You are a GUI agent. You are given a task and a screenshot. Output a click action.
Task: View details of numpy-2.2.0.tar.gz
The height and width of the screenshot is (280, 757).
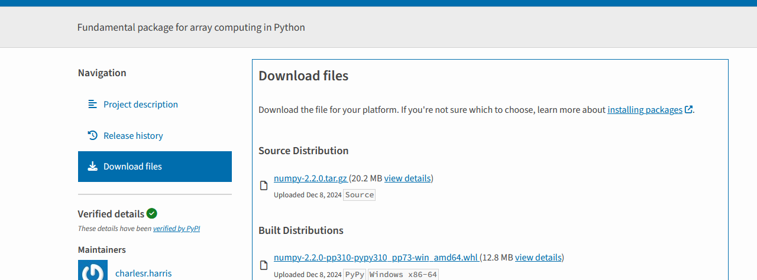pos(407,178)
